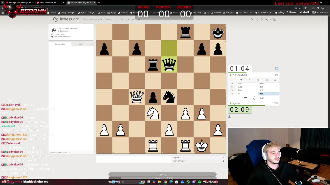Open the challenges crossed-swords icon

(x=257, y=19)
